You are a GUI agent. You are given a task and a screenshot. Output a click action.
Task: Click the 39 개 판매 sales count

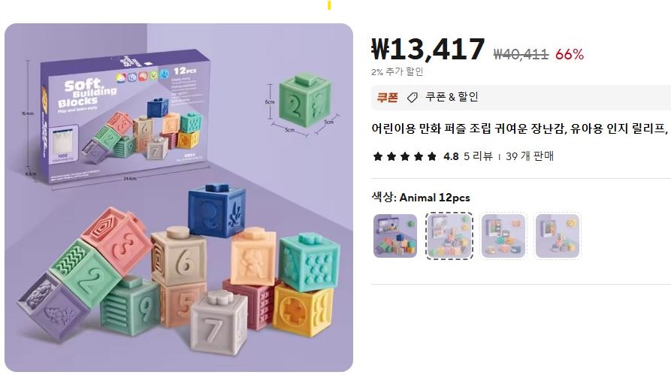point(529,156)
